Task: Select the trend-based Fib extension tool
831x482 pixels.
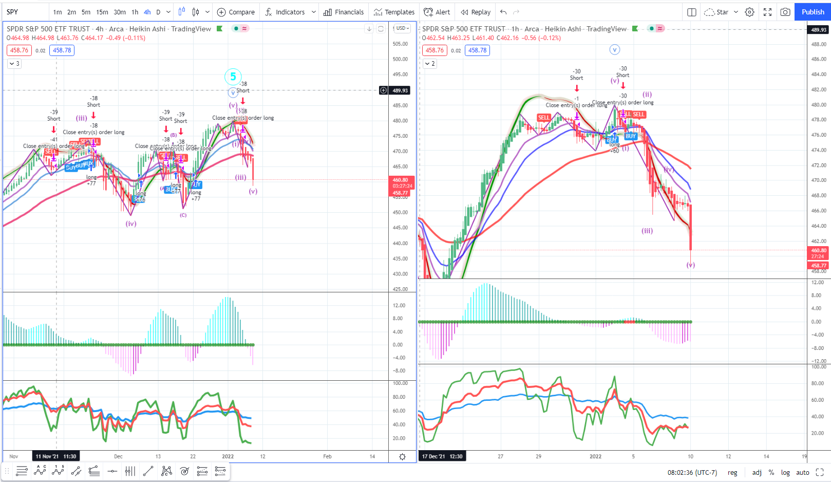Action: click(x=220, y=471)
